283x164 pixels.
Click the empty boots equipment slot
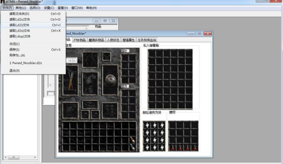(x=110, y=110)
